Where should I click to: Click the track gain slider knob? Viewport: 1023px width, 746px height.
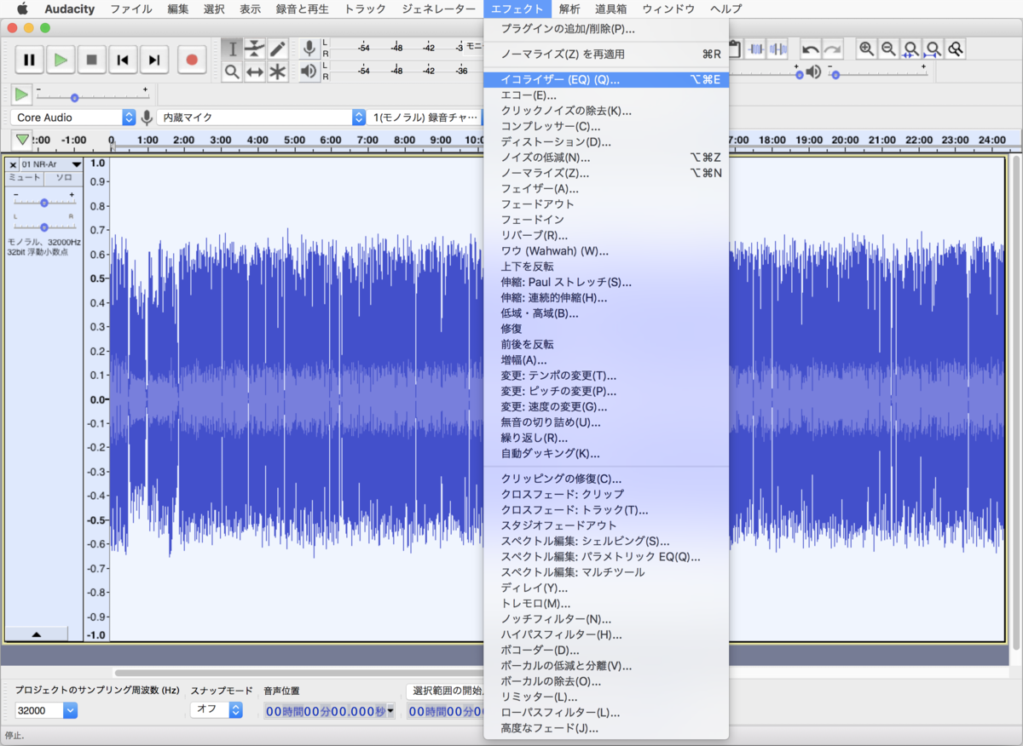[44, 203]
